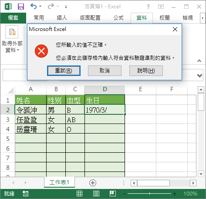Viewport: 206px width, 199px height.
Task: Select the cell containing 男
Action: pos(56,110)
